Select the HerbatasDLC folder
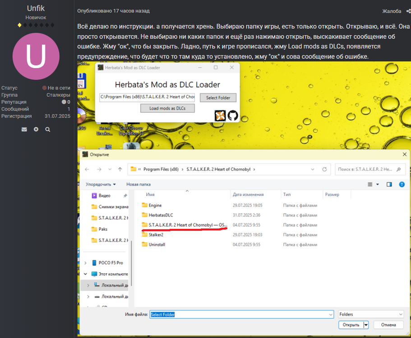 click(x=161, y=215)
